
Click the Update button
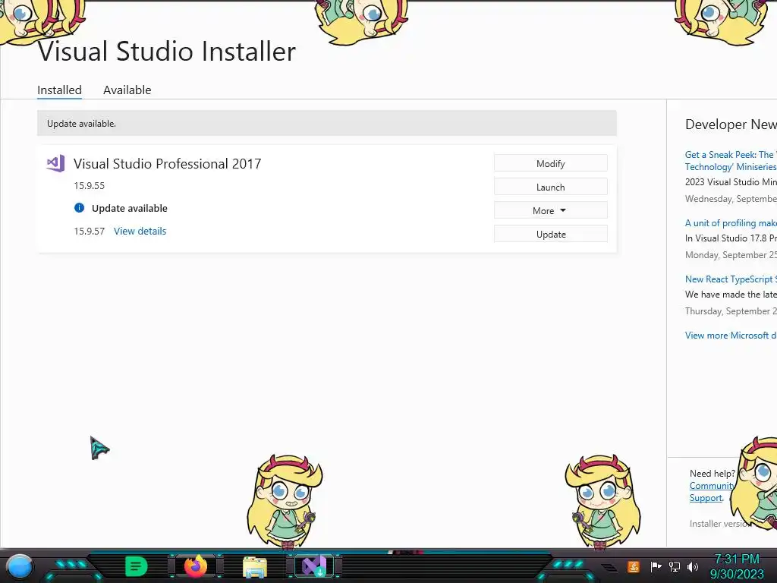[551, 234]
